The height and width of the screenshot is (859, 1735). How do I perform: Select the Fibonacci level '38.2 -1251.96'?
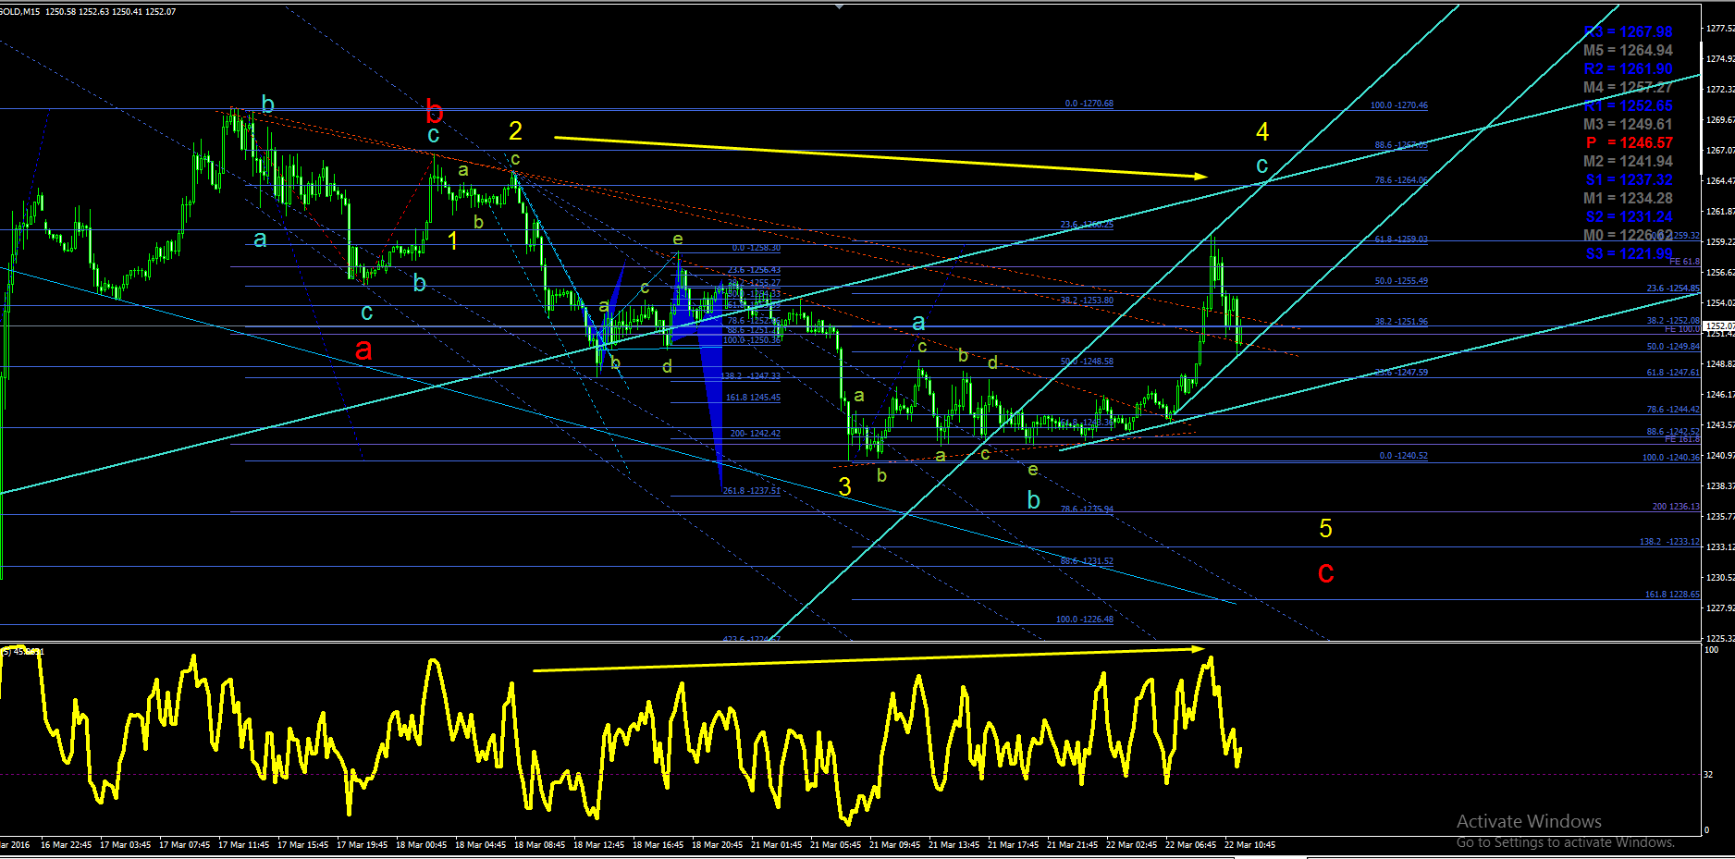(1400, 322)
